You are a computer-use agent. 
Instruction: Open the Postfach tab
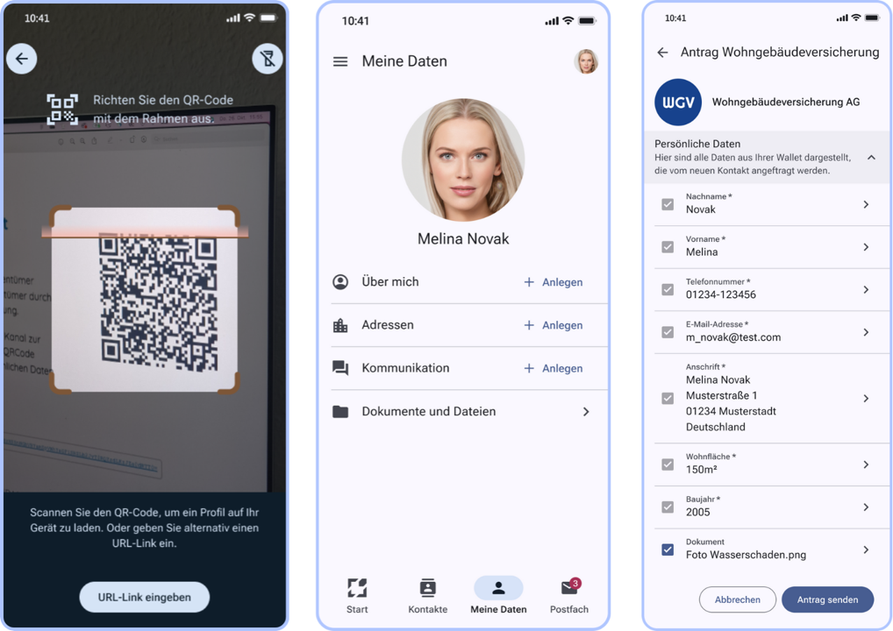pyautogui.click(x=568, y=595)
